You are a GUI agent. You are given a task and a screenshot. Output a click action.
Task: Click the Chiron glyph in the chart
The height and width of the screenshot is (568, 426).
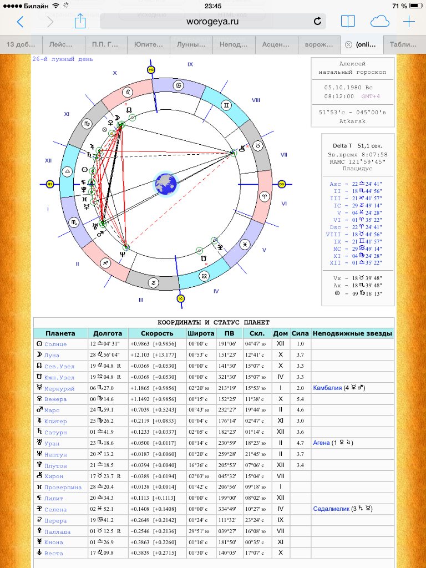click(242, 148)
